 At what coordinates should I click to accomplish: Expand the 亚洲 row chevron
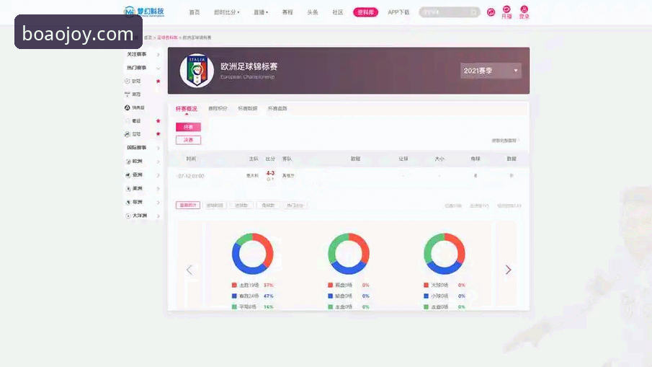(158, 175)
